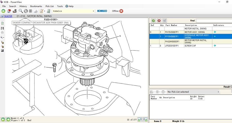
Task: Sort by the Part Number column header
Action: point(174,25)
